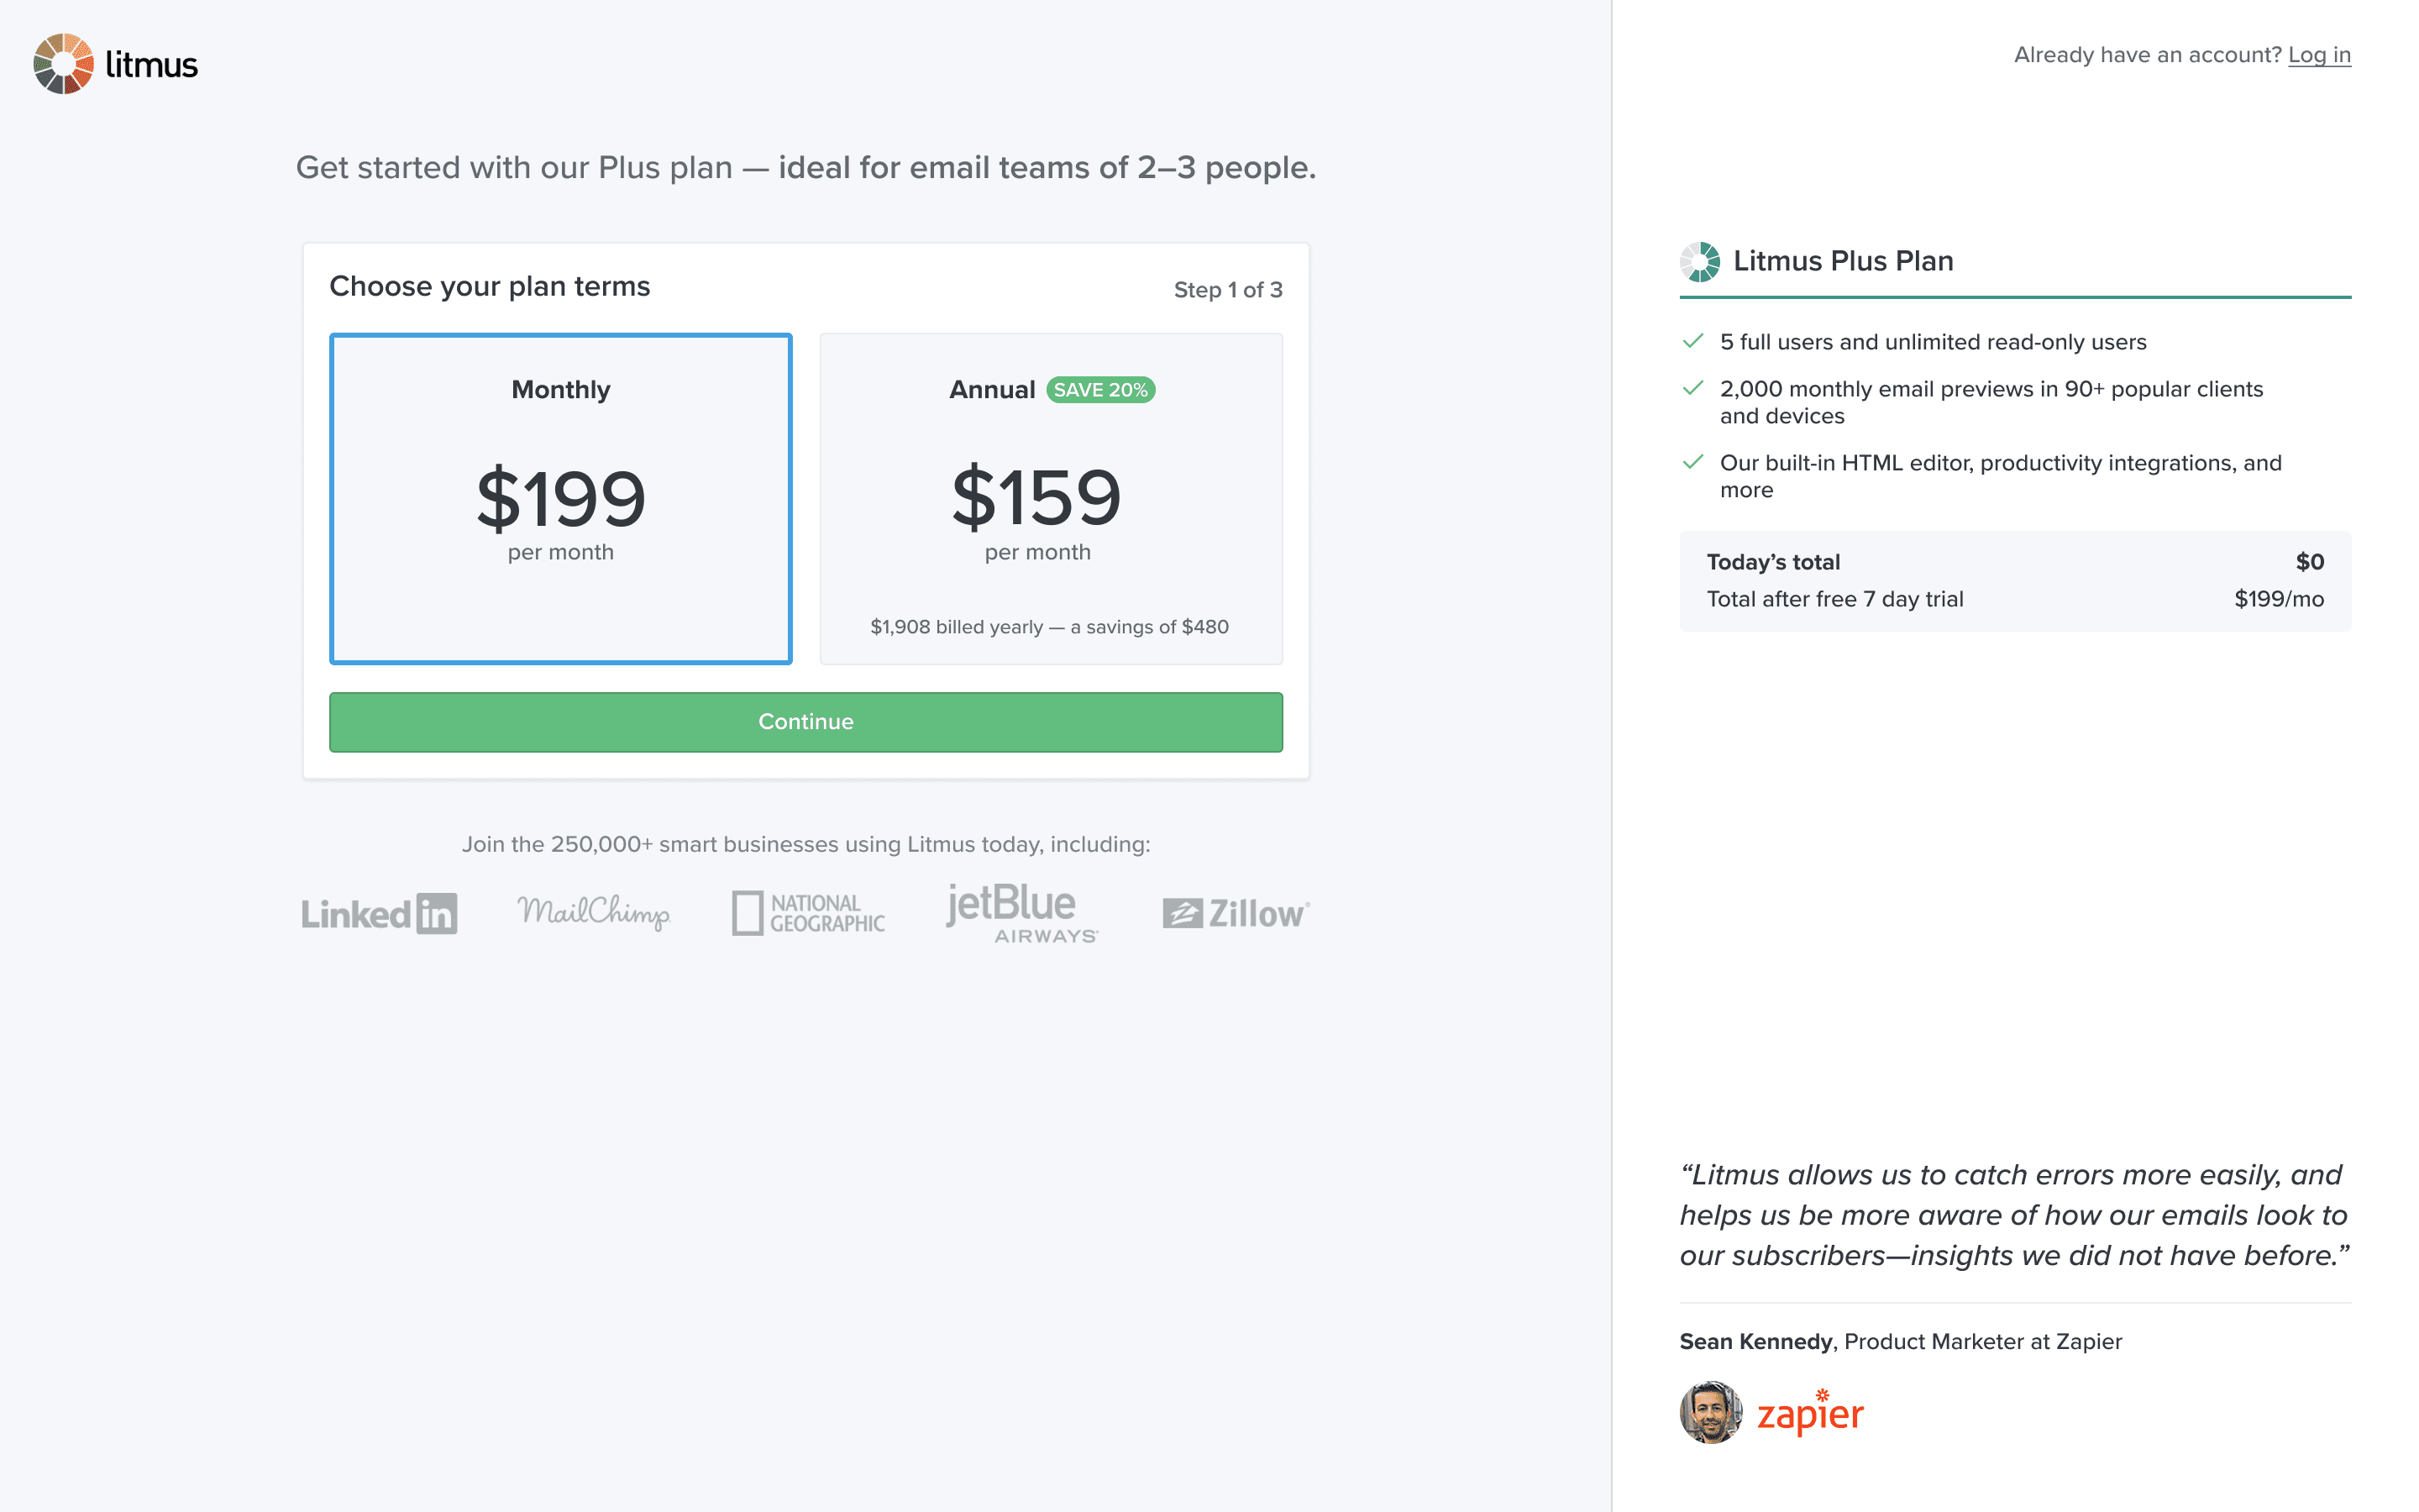
Task: Click the Today's total summary box
Action: click(x=2014, y=581)
